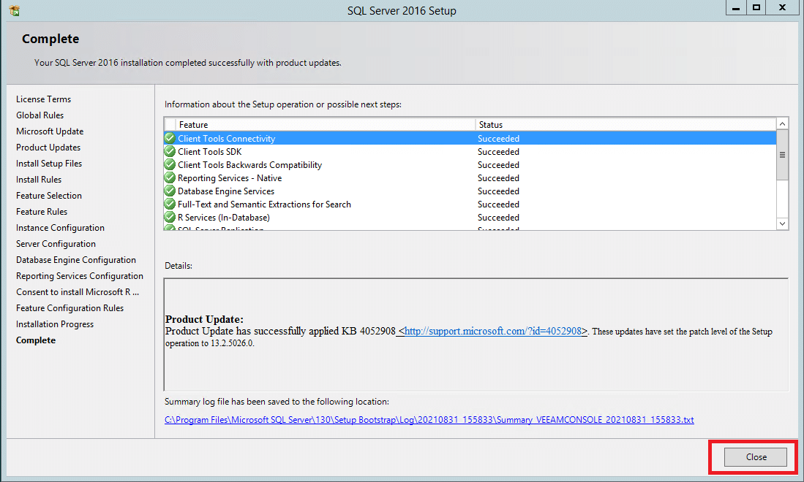Click the feature list scroll up arrow
Screen dimensions: 804x482
pyautogui.click(x=783, y=124)
